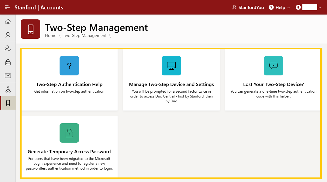Click 'You can generate a one-time two-step' description
This screenshot has width=327, height=182.
click(x=274, y=94)
